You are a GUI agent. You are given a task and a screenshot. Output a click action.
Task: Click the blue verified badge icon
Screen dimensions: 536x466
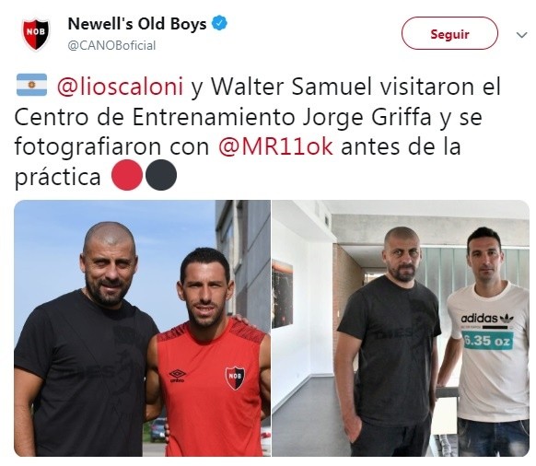click(x=219, y=24)
